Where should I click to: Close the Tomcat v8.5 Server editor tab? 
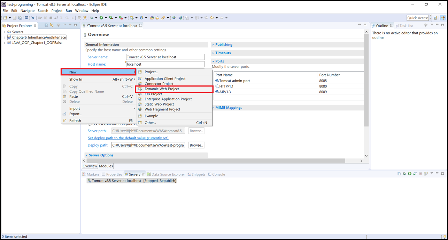pyautogui.click(x=140, y=26)
